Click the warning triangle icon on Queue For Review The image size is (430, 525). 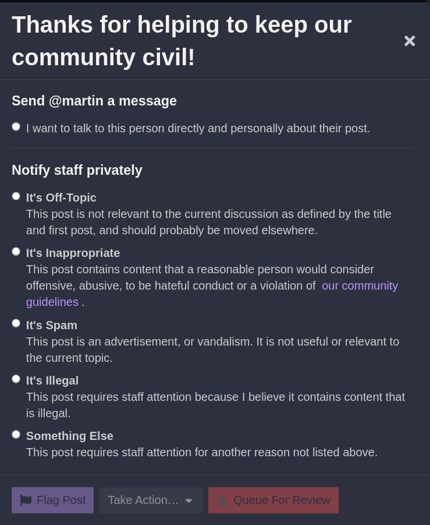pos(222,501)
